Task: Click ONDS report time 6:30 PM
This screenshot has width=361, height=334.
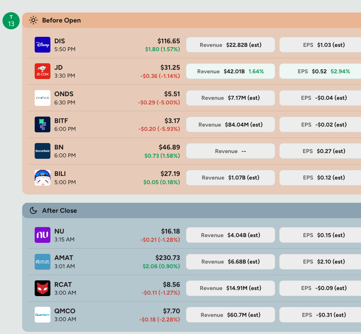Action: click(65, 103)
